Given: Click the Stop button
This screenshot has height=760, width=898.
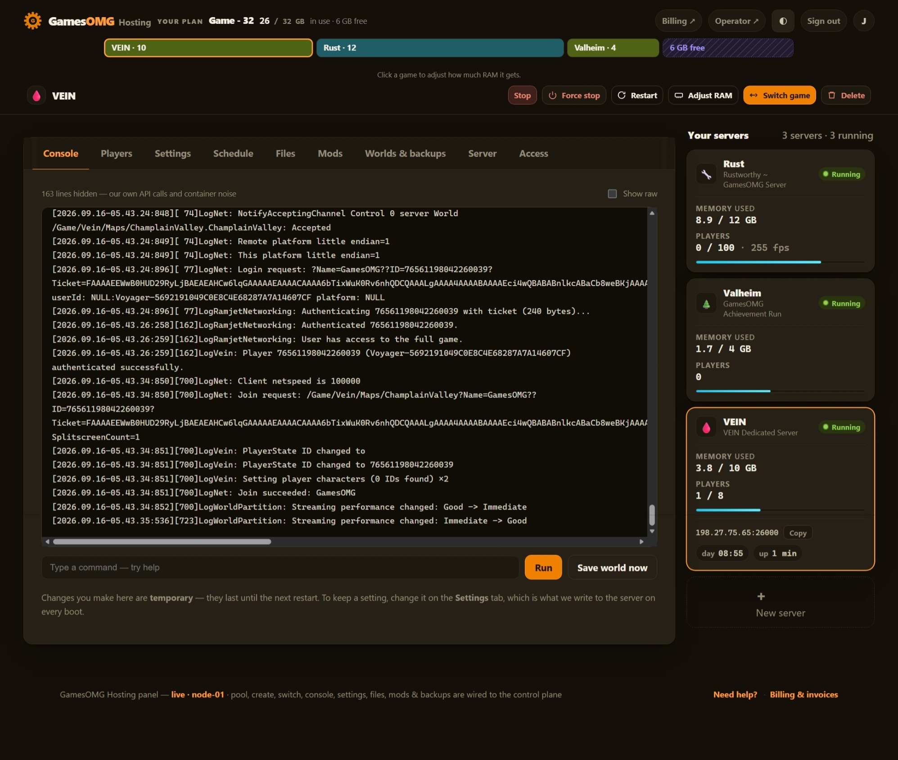Looking at the screenshot, I should click(522, 95).
